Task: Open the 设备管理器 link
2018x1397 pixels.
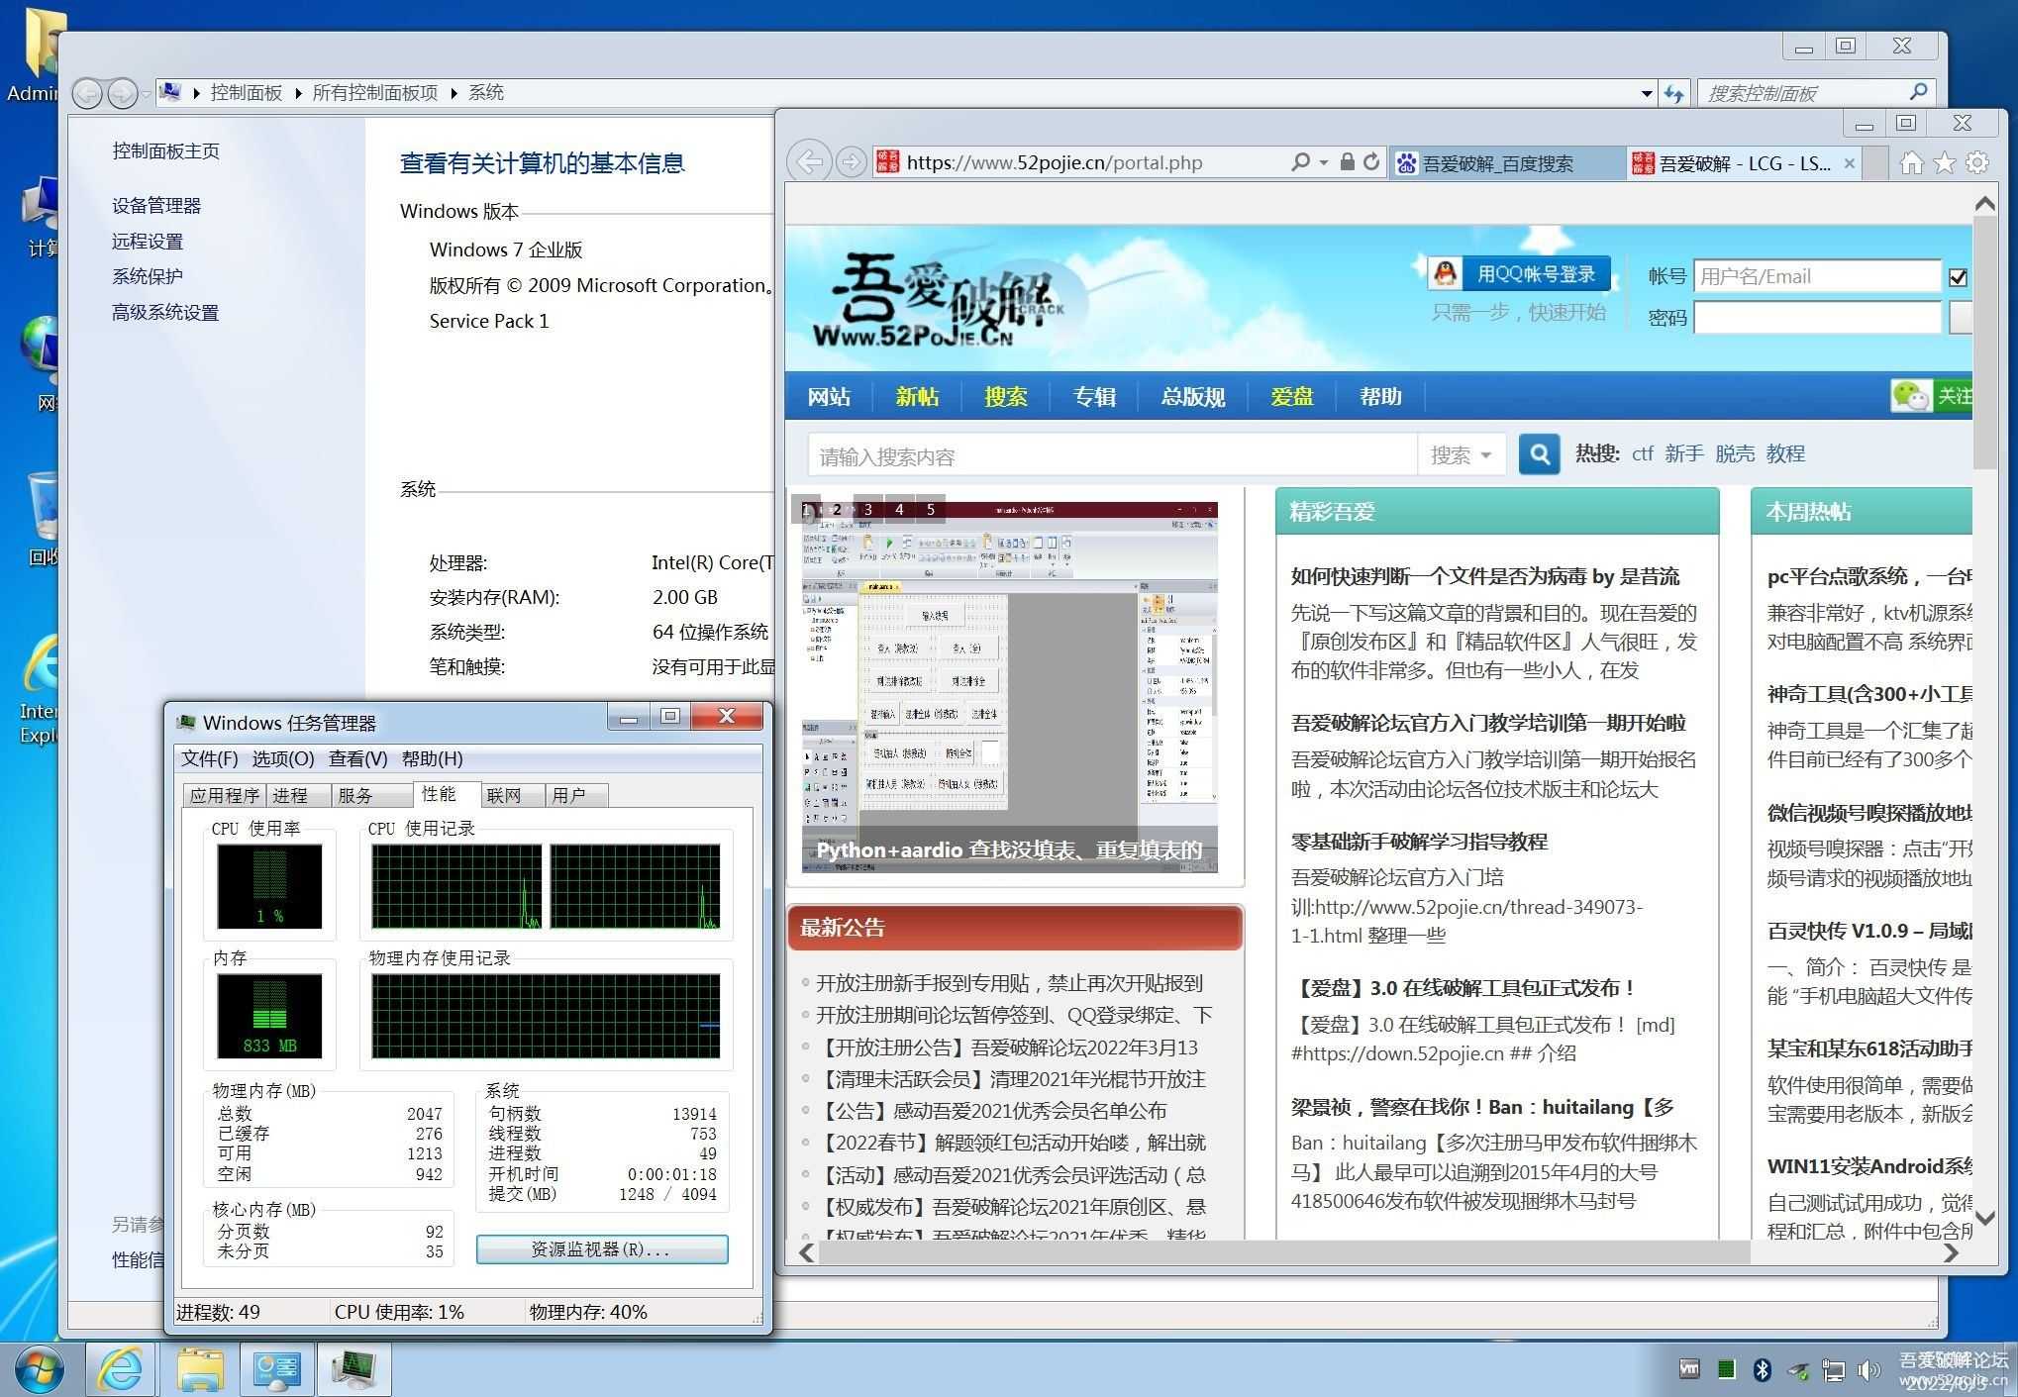Action: [x=156, y=206]
